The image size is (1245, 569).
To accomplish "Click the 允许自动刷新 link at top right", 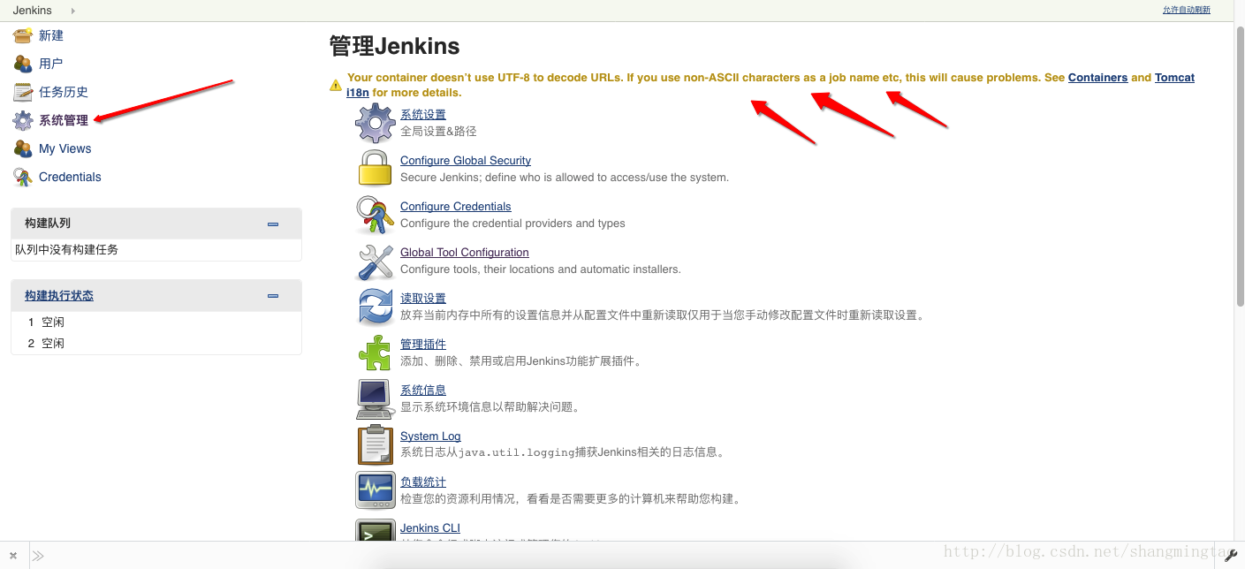I will pos(1187,10).
